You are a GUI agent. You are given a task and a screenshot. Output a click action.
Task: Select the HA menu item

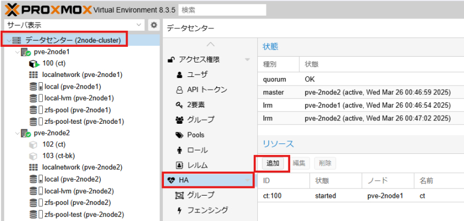(x=208, y=181)
